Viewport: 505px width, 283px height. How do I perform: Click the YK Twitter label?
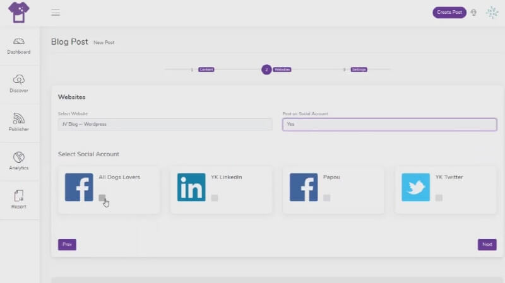pos(449,177)
